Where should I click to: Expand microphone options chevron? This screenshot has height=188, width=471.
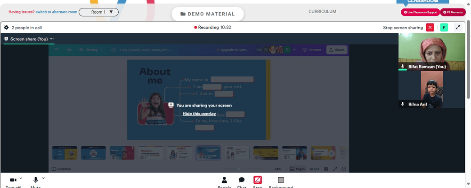click(43, 178)
